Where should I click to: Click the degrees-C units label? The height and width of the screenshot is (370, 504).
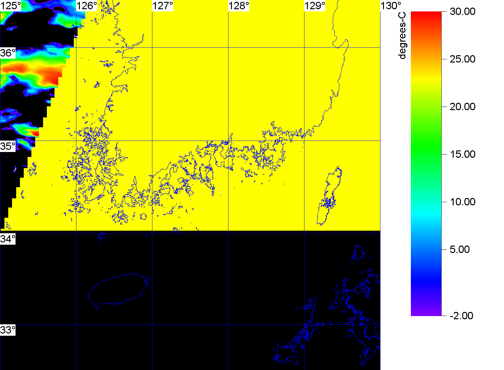click(402, 36)
